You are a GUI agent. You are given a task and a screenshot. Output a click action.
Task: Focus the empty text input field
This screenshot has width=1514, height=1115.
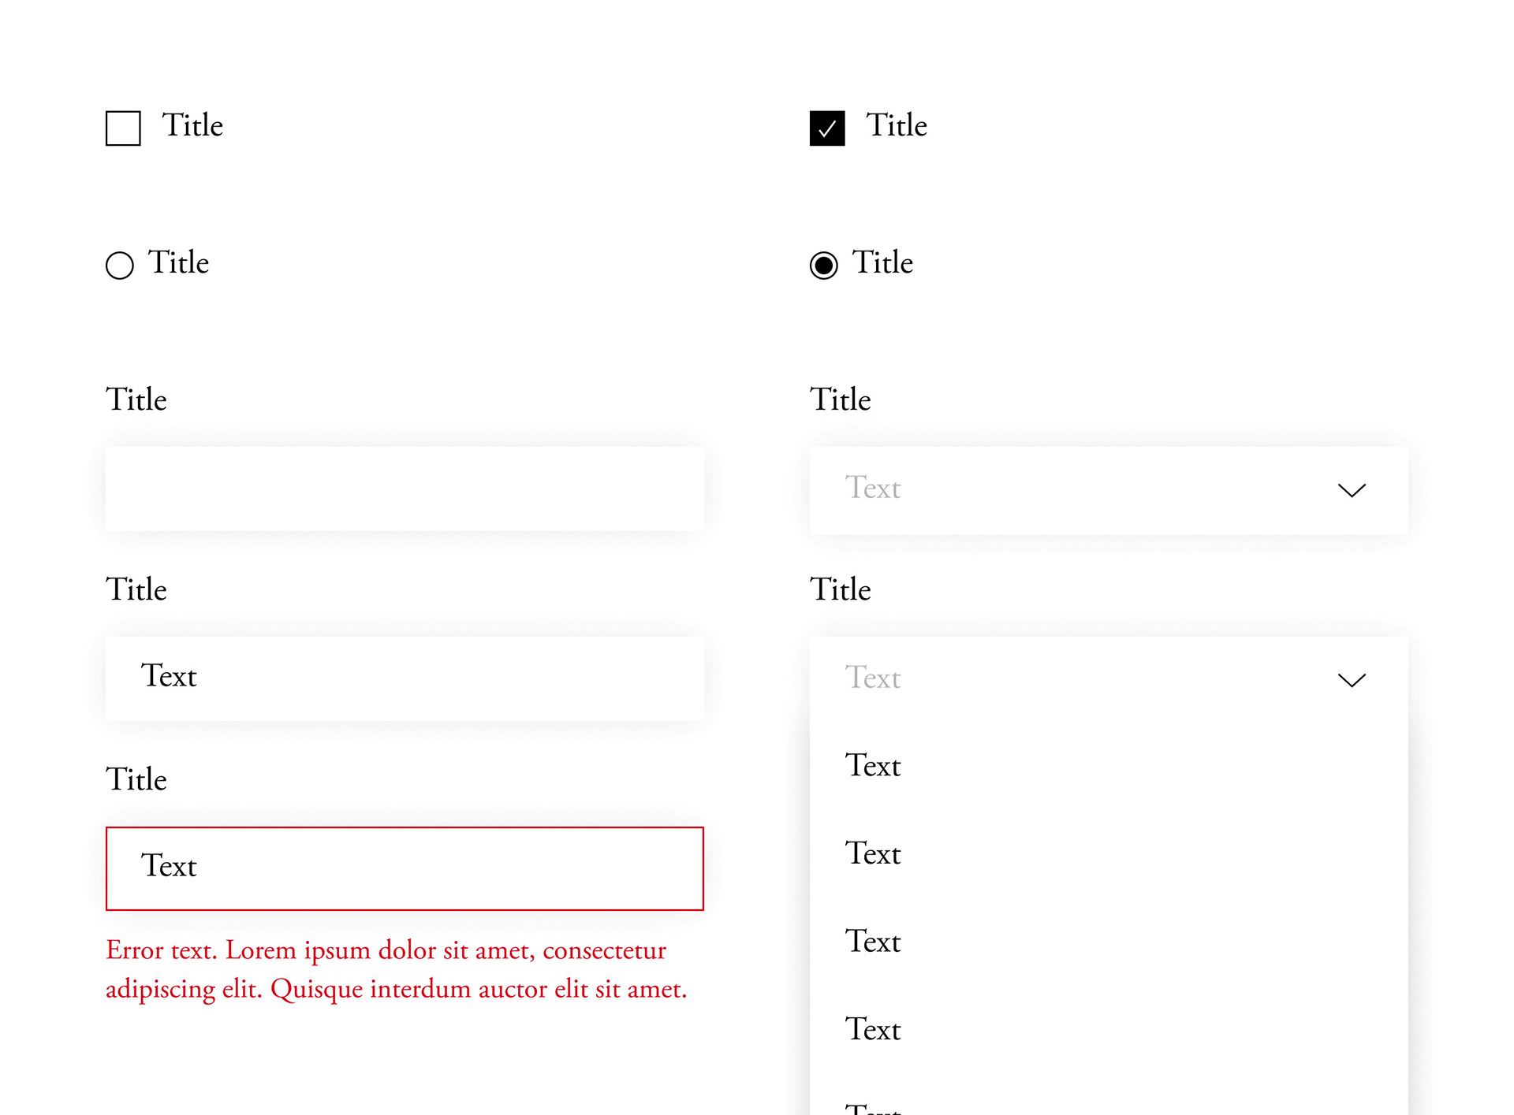click(x=405, y=489)
